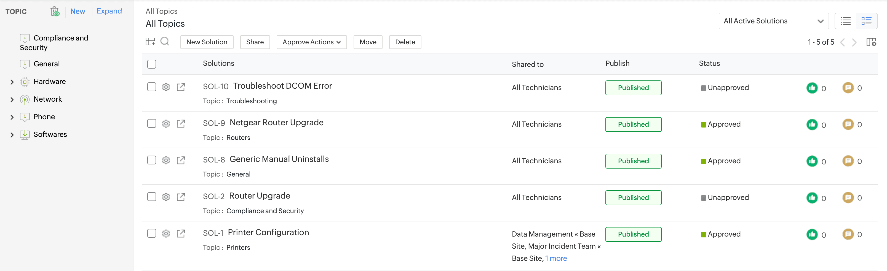Switch to compact list view icon
Screen dimensions: 887x271
(845, 21)
